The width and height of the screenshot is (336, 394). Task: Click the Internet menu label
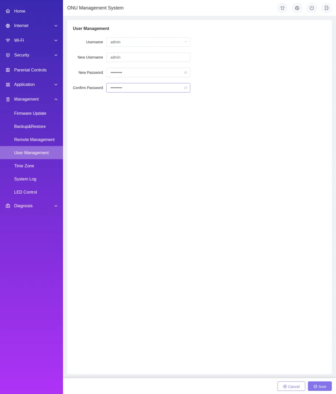(x=21, y=26)
